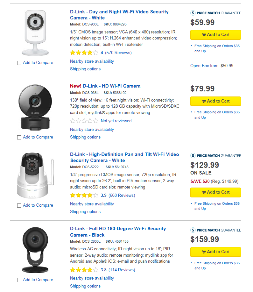Click star rating of Day and Night camera
253x292 pixels.
pyautogui.click(x=84, y=53)
